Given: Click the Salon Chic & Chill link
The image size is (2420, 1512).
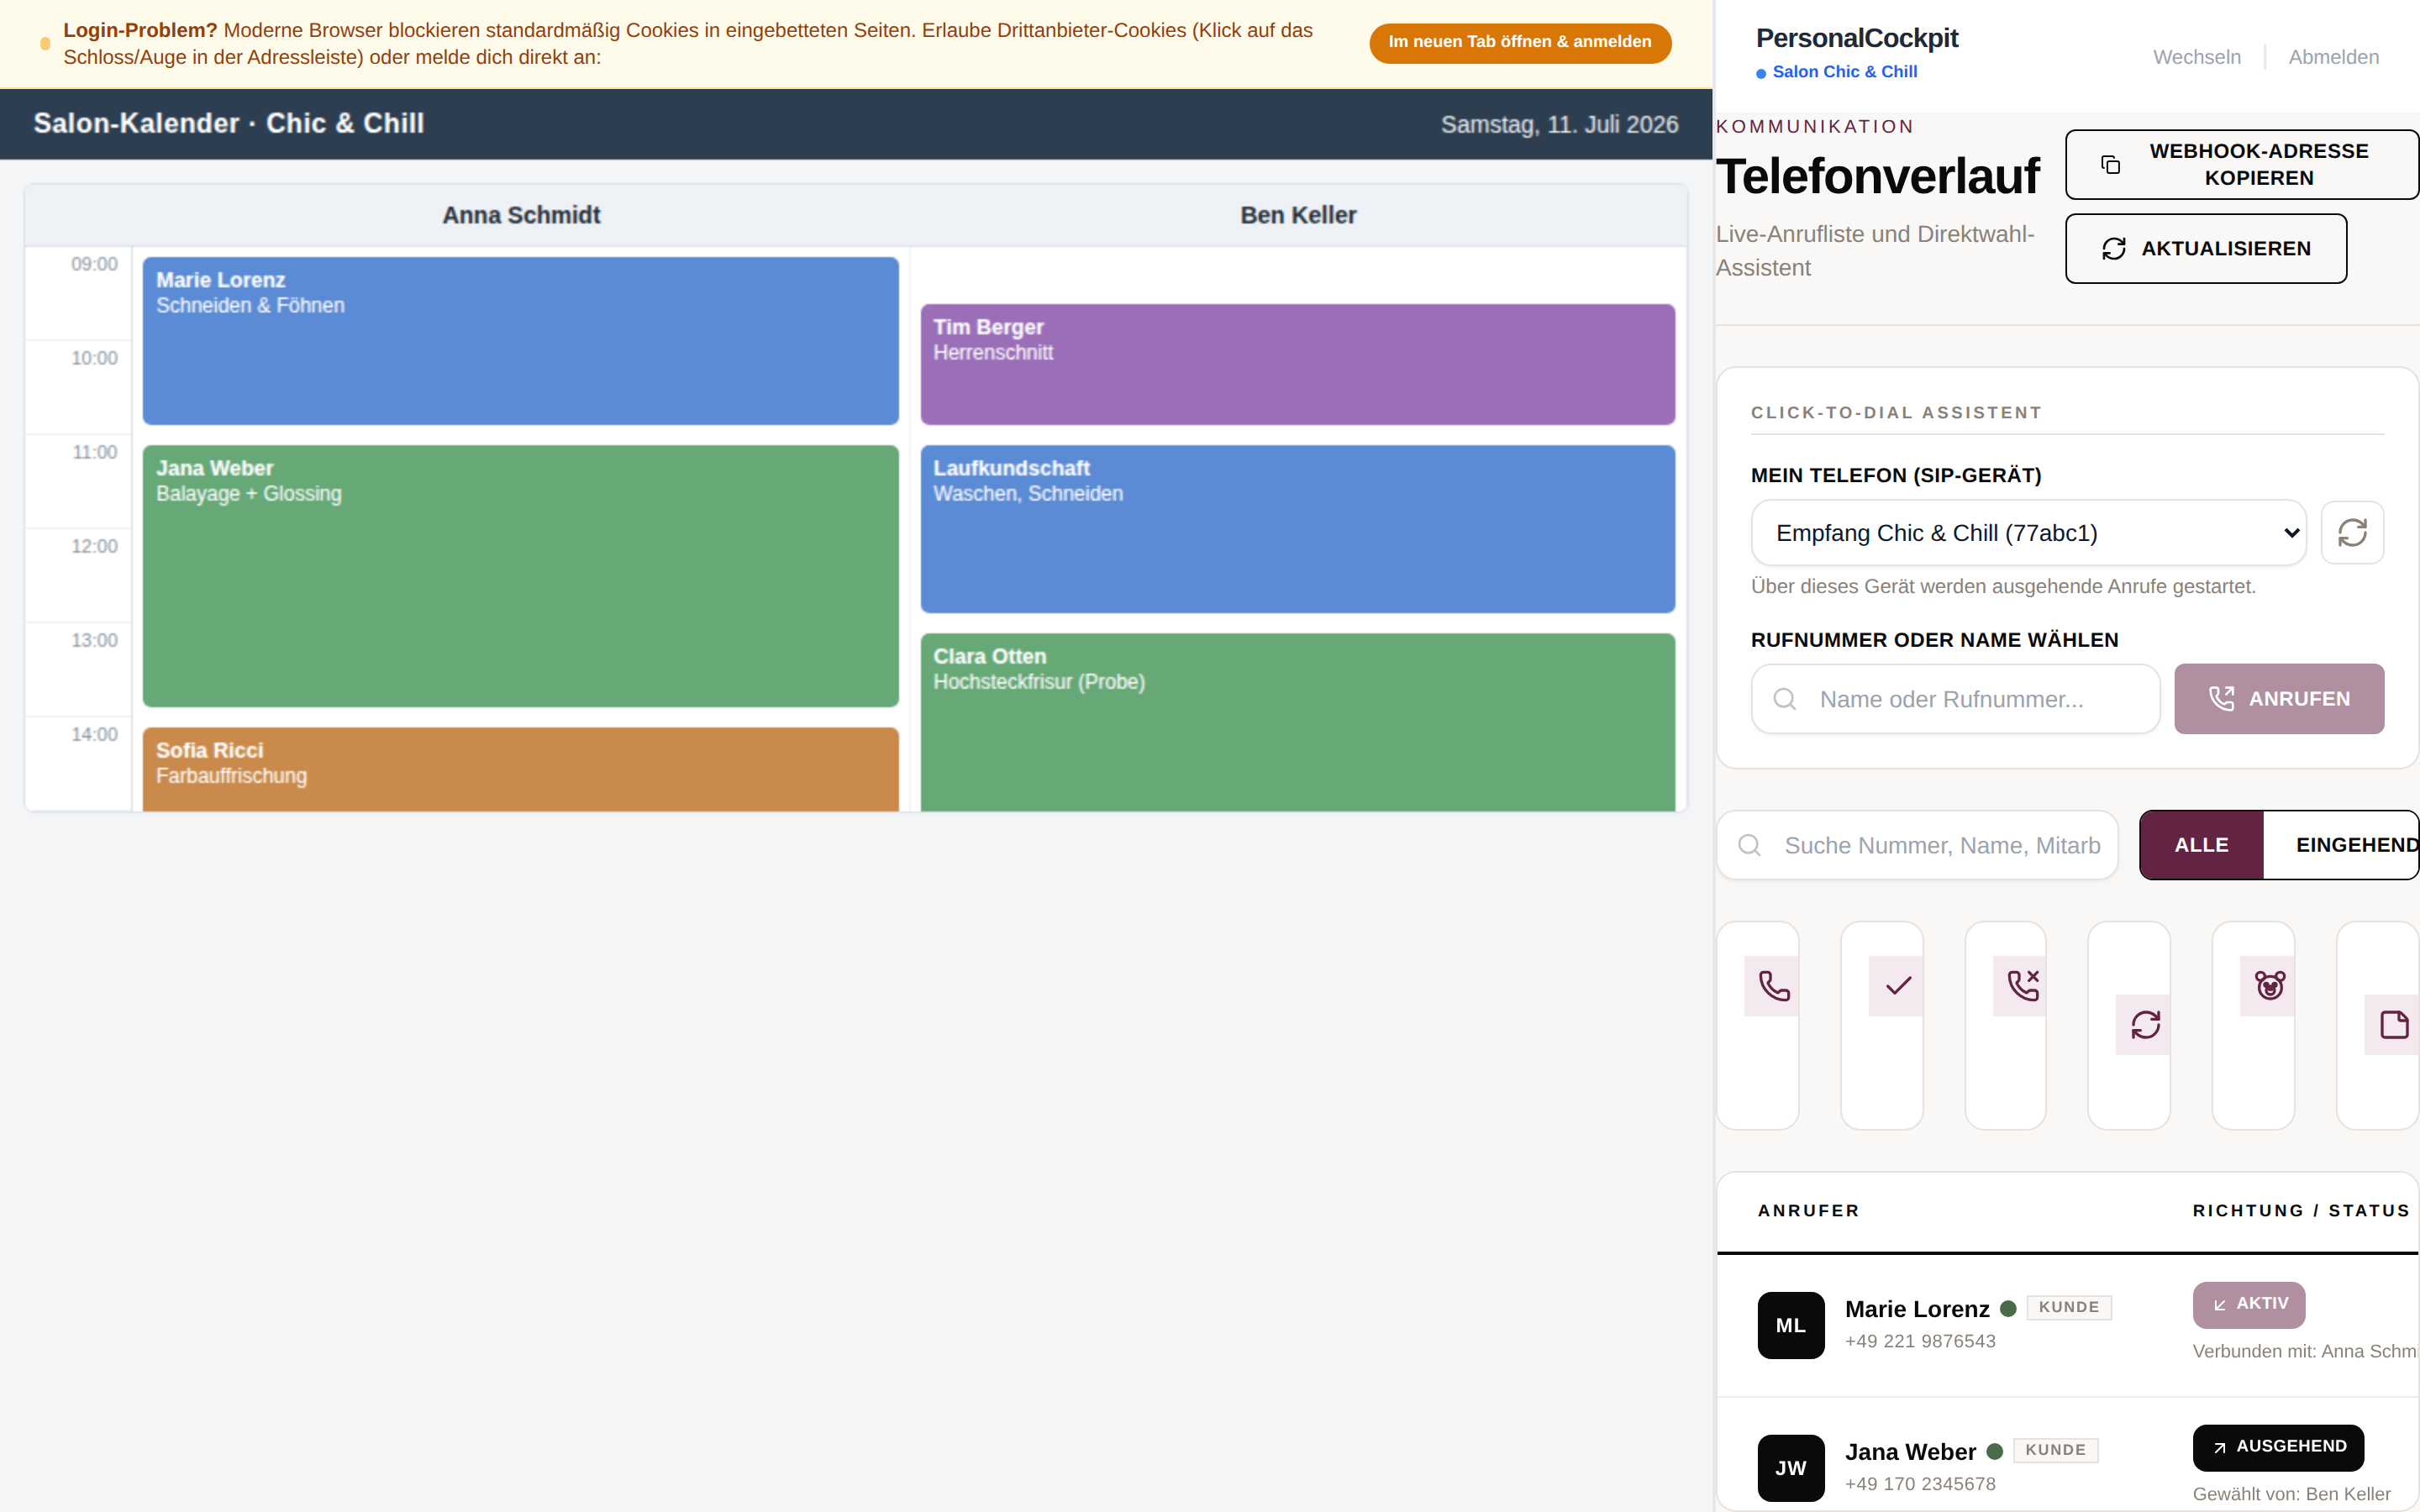Looking at the screenshot, I should point(1844,72).
